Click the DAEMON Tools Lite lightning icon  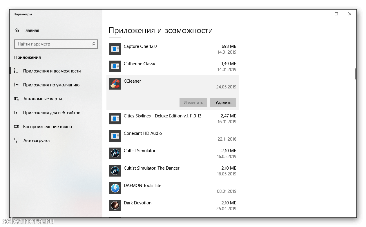115,188
